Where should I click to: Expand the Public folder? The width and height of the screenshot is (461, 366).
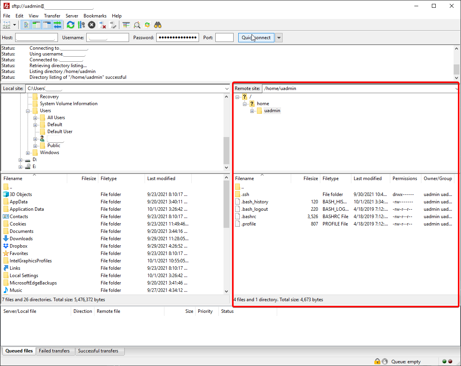35,146
